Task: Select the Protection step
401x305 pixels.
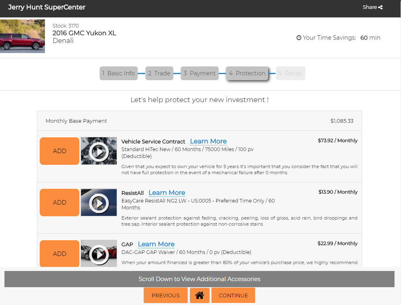Action: (247, 73)
